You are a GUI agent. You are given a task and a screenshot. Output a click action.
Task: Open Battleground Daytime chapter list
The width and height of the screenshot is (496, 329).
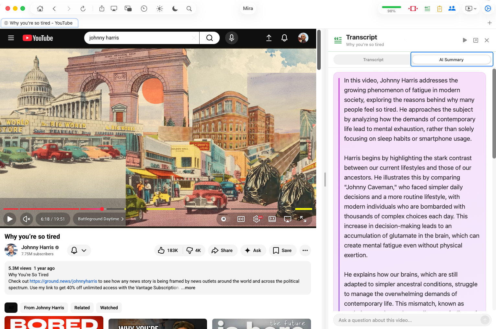[x=101, y=219]
